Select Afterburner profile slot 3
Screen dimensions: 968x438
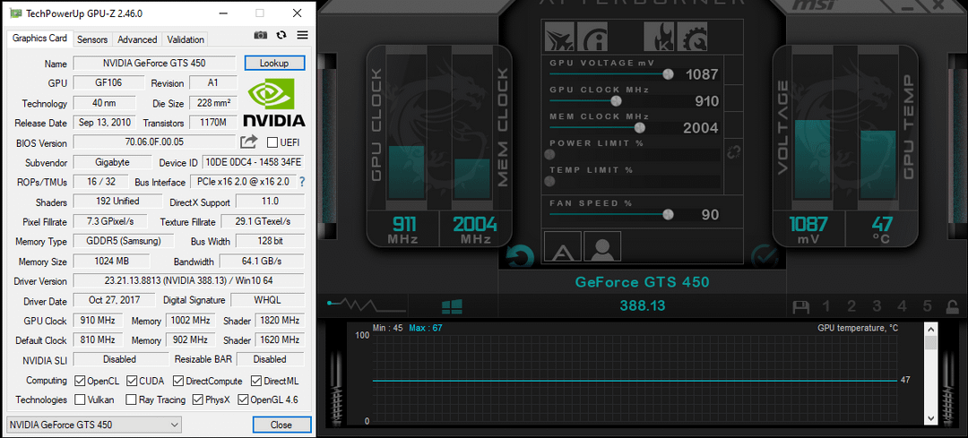tap(877, 306)
